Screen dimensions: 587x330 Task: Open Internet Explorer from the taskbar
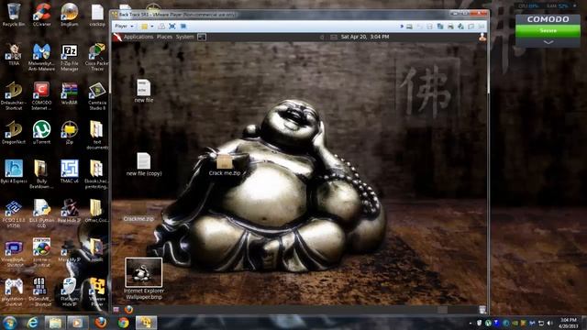[33, 323]
